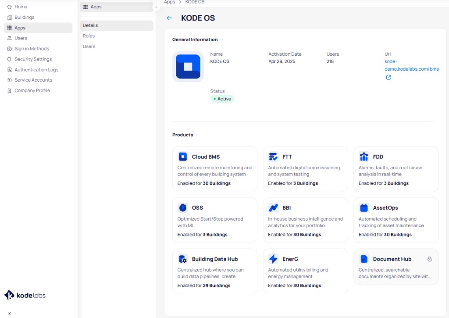Click the Apps panel header label
This screenshot has width=449, height=318.
pos(96,7)
